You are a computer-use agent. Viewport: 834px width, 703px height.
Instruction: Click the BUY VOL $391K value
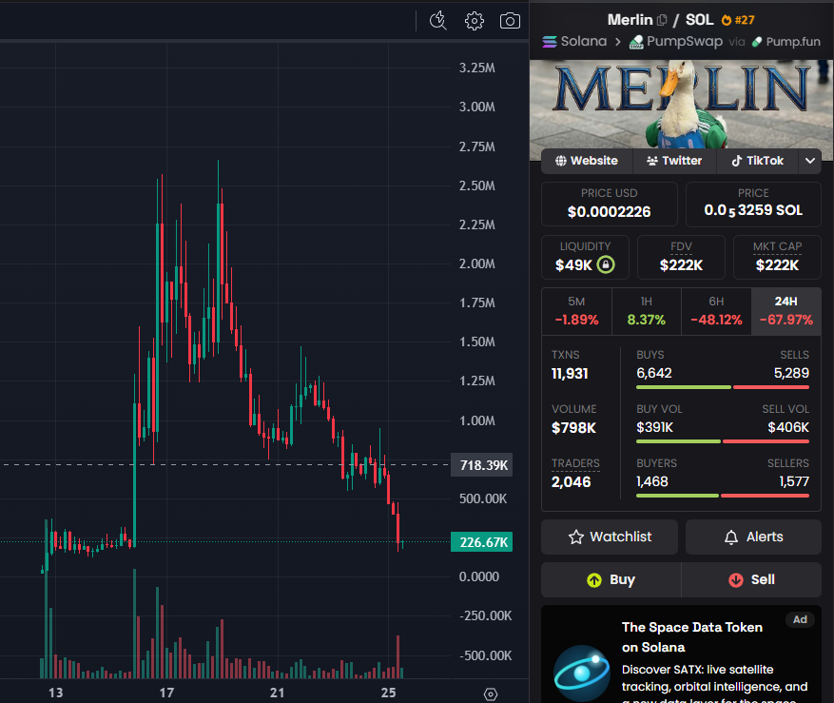click(655, 427)
